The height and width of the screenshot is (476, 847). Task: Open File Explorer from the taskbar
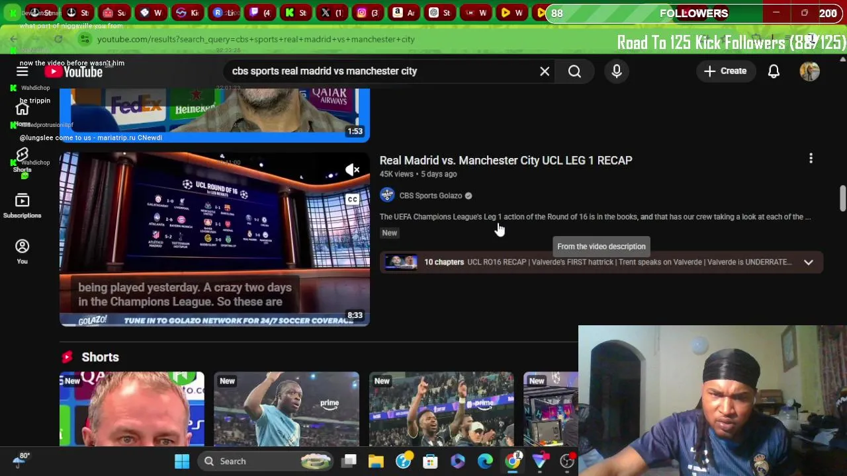pos(376,461)
